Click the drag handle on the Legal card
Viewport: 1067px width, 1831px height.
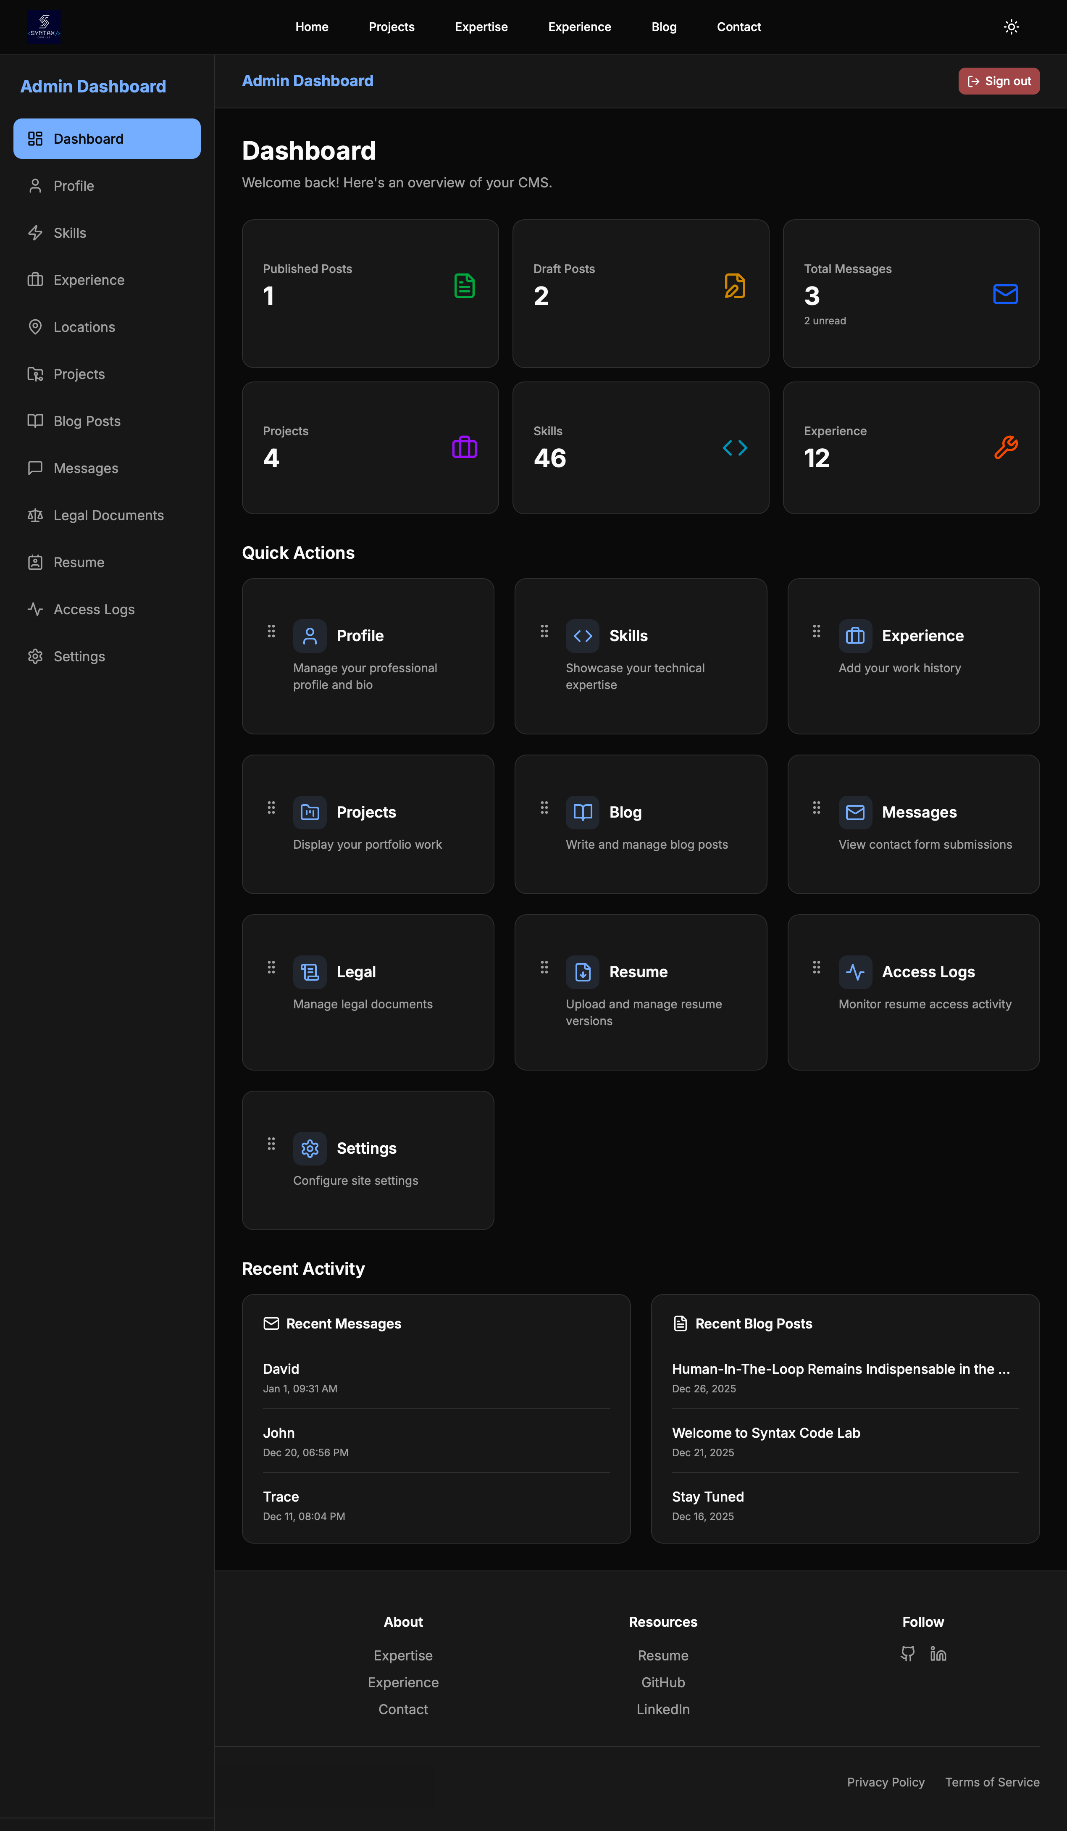[x=271, y=967]
